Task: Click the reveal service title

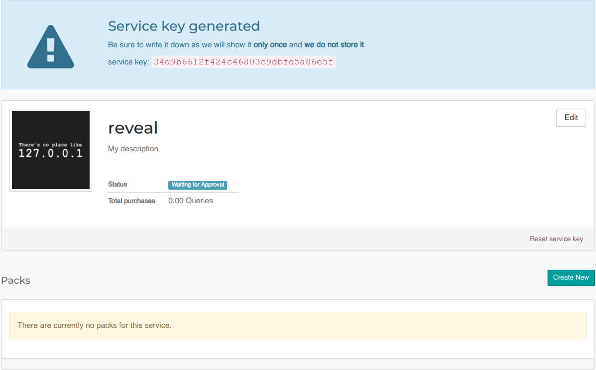Action: pyautogui.click(x=133, y=128)
